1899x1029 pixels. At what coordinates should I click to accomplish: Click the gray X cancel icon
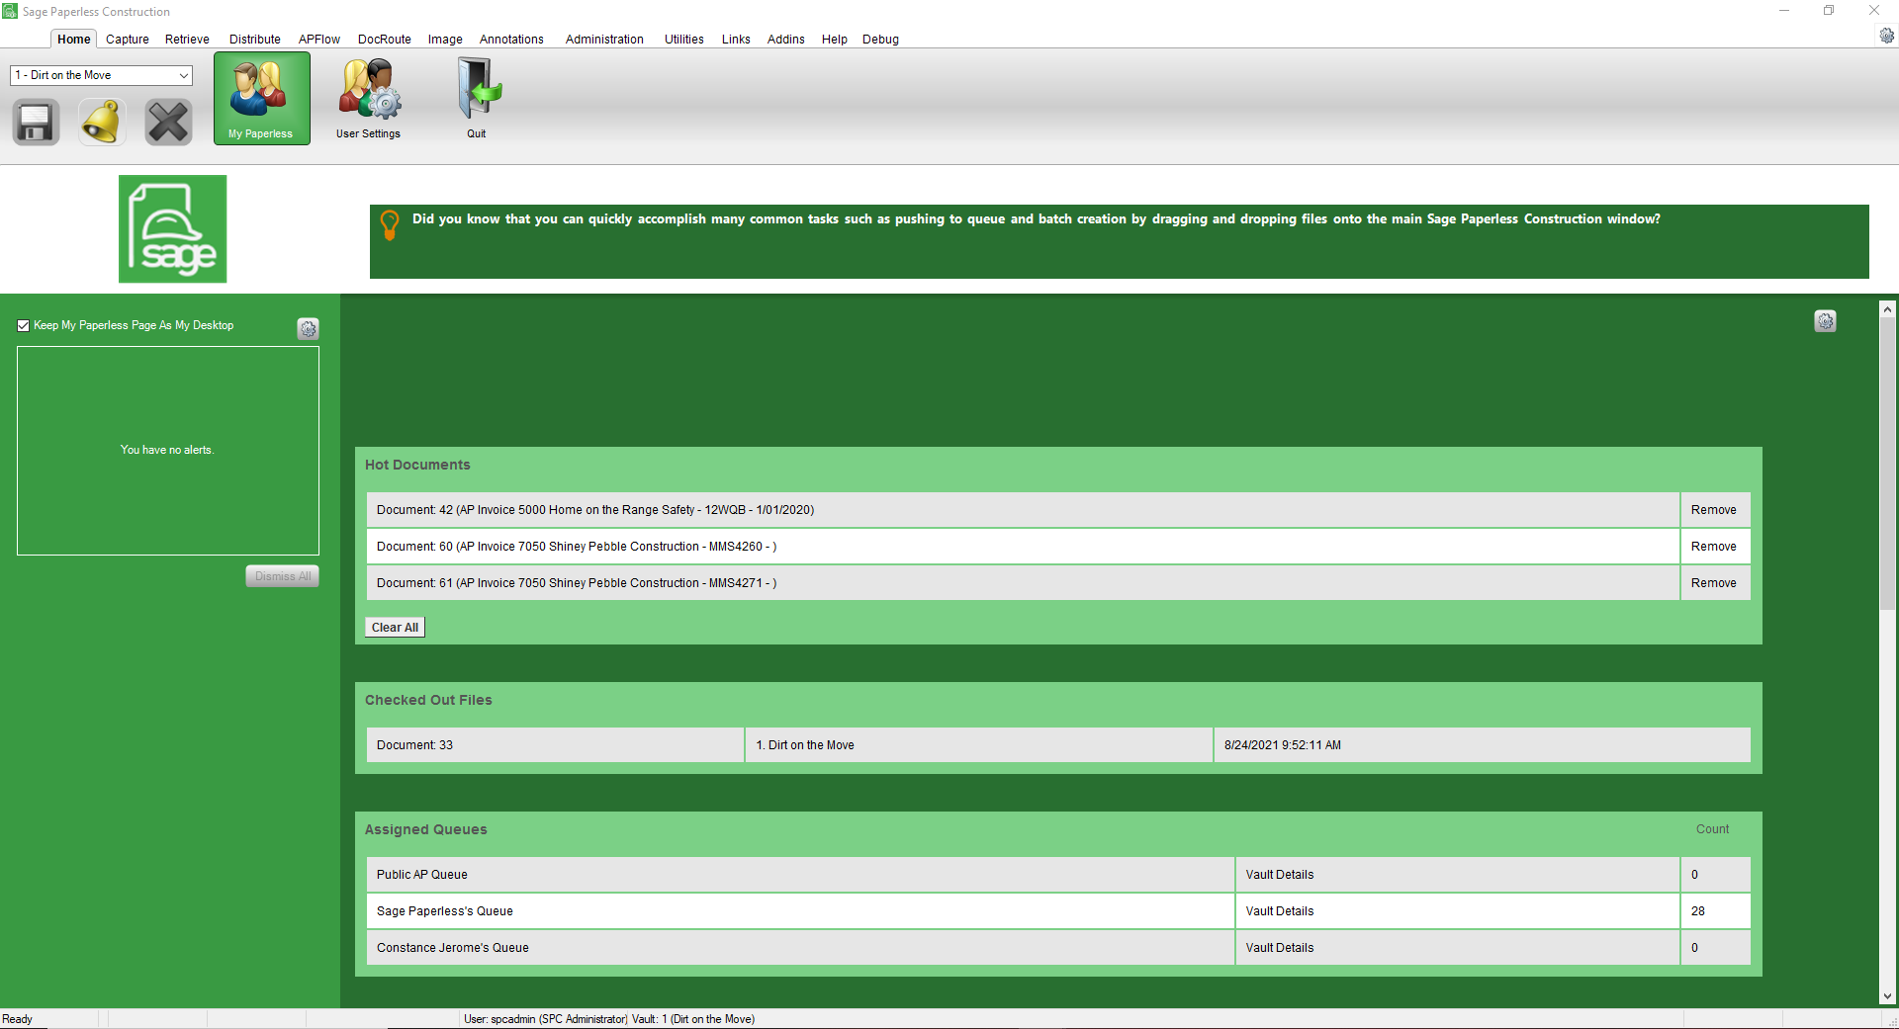pos(168,123)
